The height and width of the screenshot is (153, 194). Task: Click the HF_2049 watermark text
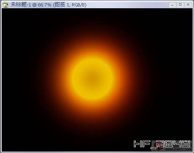pyautogui.click(x=162, y=144)
